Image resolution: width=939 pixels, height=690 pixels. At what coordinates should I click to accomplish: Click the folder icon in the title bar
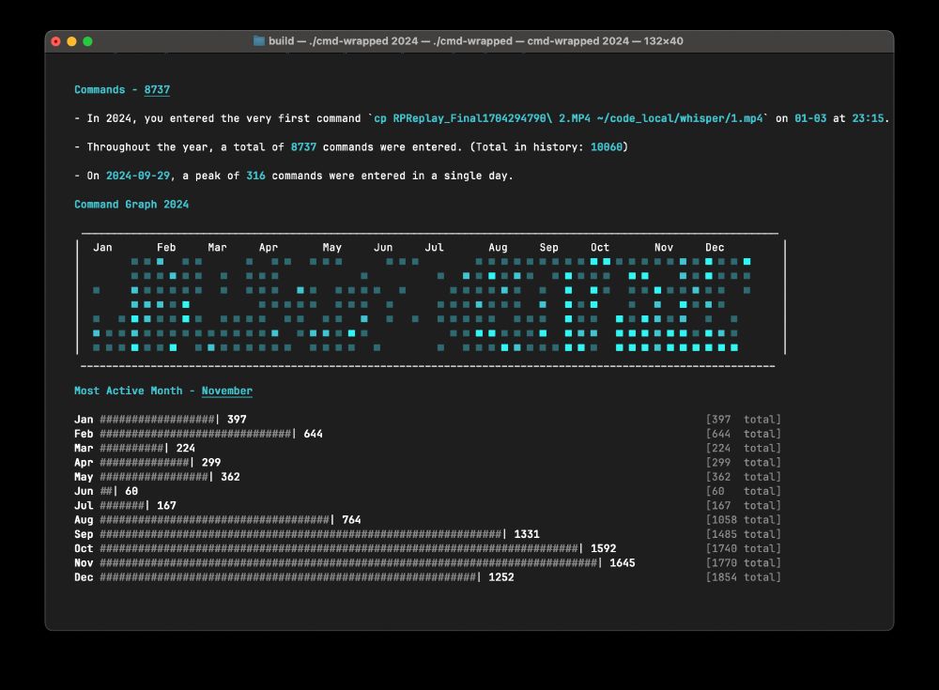coord(259,40)
